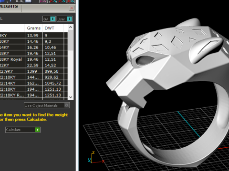Screen dimensions: 229x171
Task: Click the 929,62 DWT cell
Action: (53, 77)
